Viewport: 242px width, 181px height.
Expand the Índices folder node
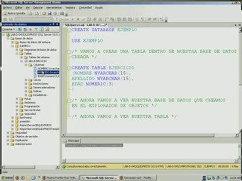click(26, 91)
